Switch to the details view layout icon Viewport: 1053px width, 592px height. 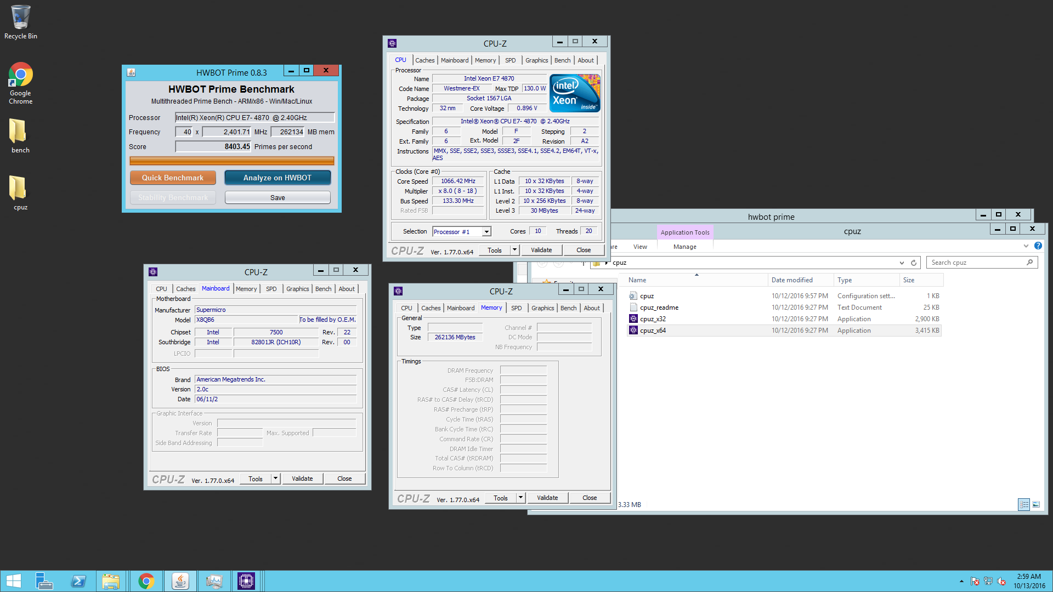[1023, 504]
